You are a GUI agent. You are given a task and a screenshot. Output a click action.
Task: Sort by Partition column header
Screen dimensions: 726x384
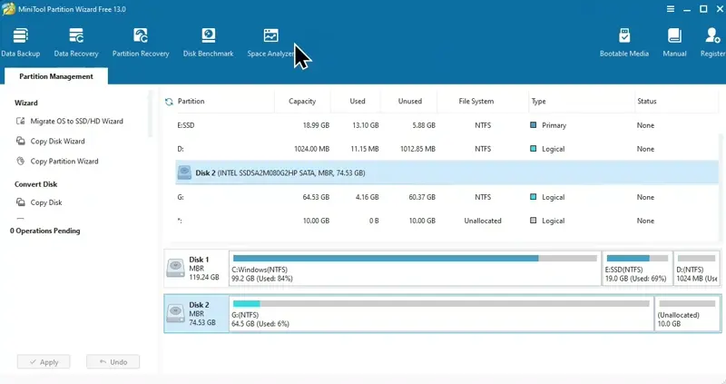tap(191, 101)
